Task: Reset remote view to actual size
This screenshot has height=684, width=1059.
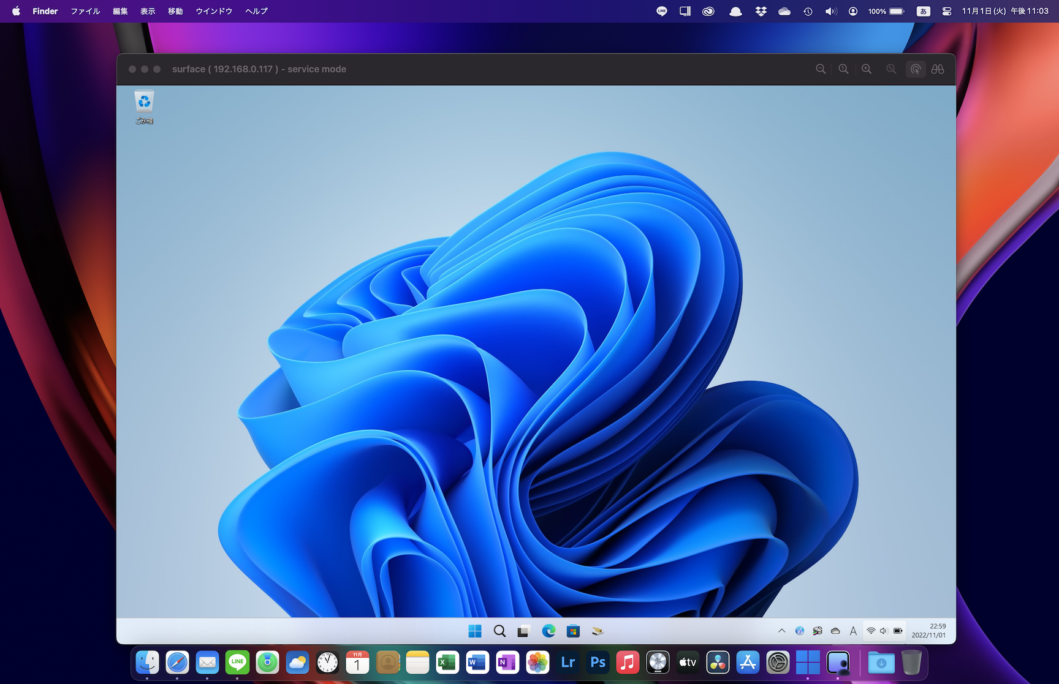Action: (x=844, y=69)
